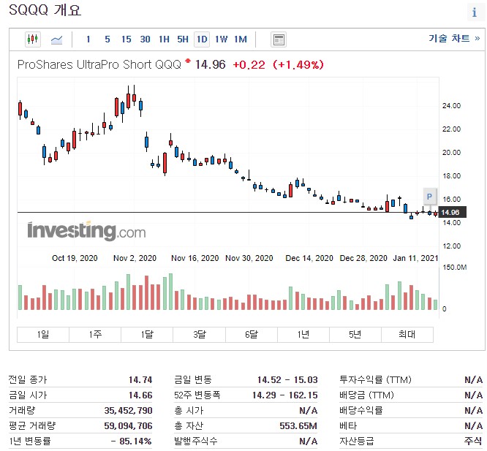Choose the 1주 range tab

click(x=95, y=334)
